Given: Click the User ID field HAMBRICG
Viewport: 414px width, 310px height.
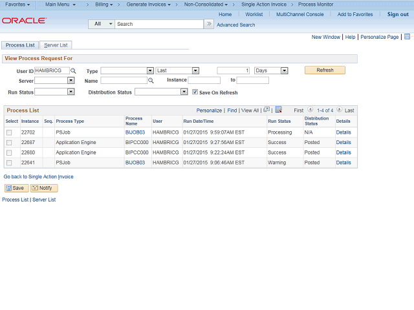Looking at the screenshot, I should click(52, 70).
